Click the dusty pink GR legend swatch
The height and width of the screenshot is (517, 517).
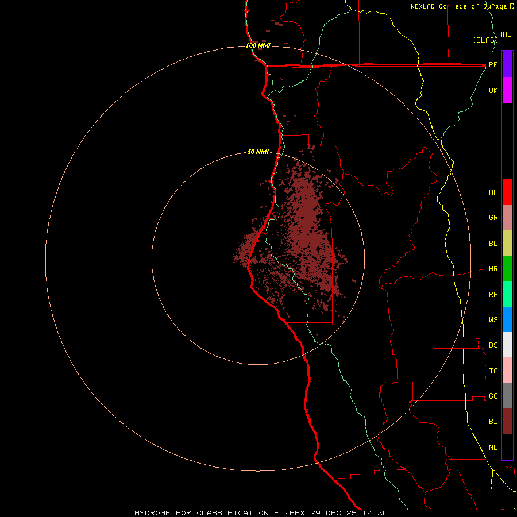507,218
